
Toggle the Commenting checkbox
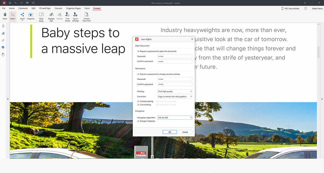click(x=139, y=105)
